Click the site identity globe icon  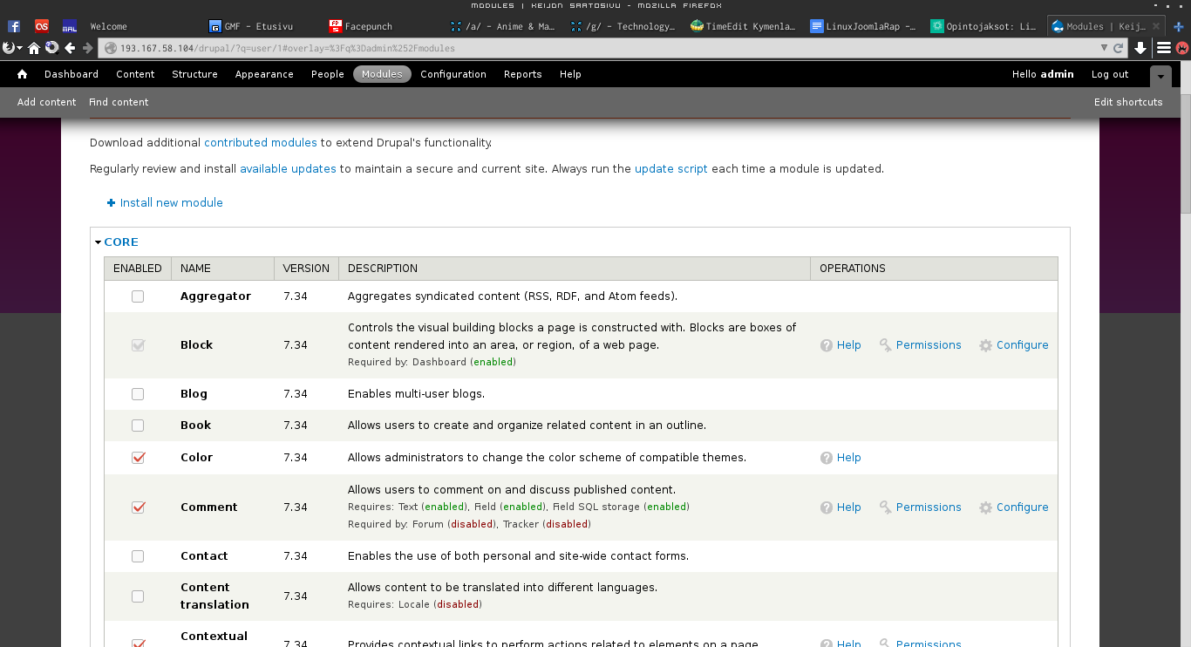pyautogui.click(x=111, y=48)
